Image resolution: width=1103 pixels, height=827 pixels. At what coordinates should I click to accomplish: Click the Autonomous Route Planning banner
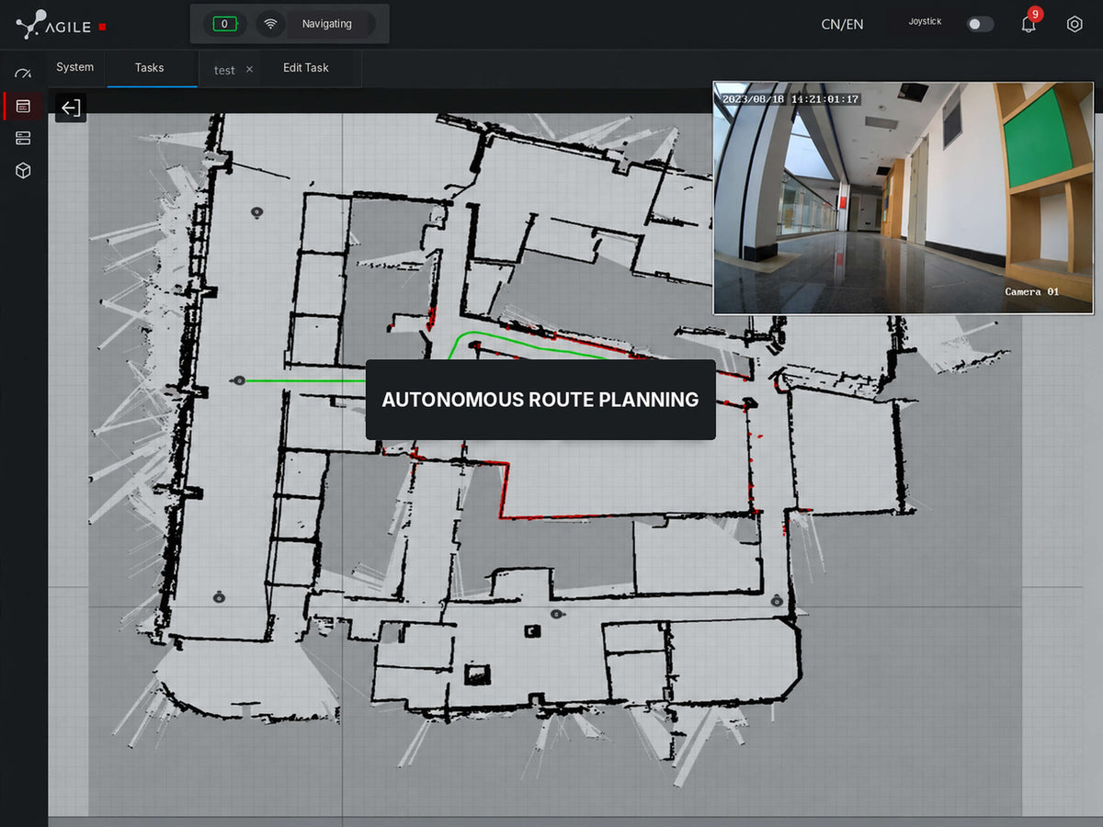[540, 400]
